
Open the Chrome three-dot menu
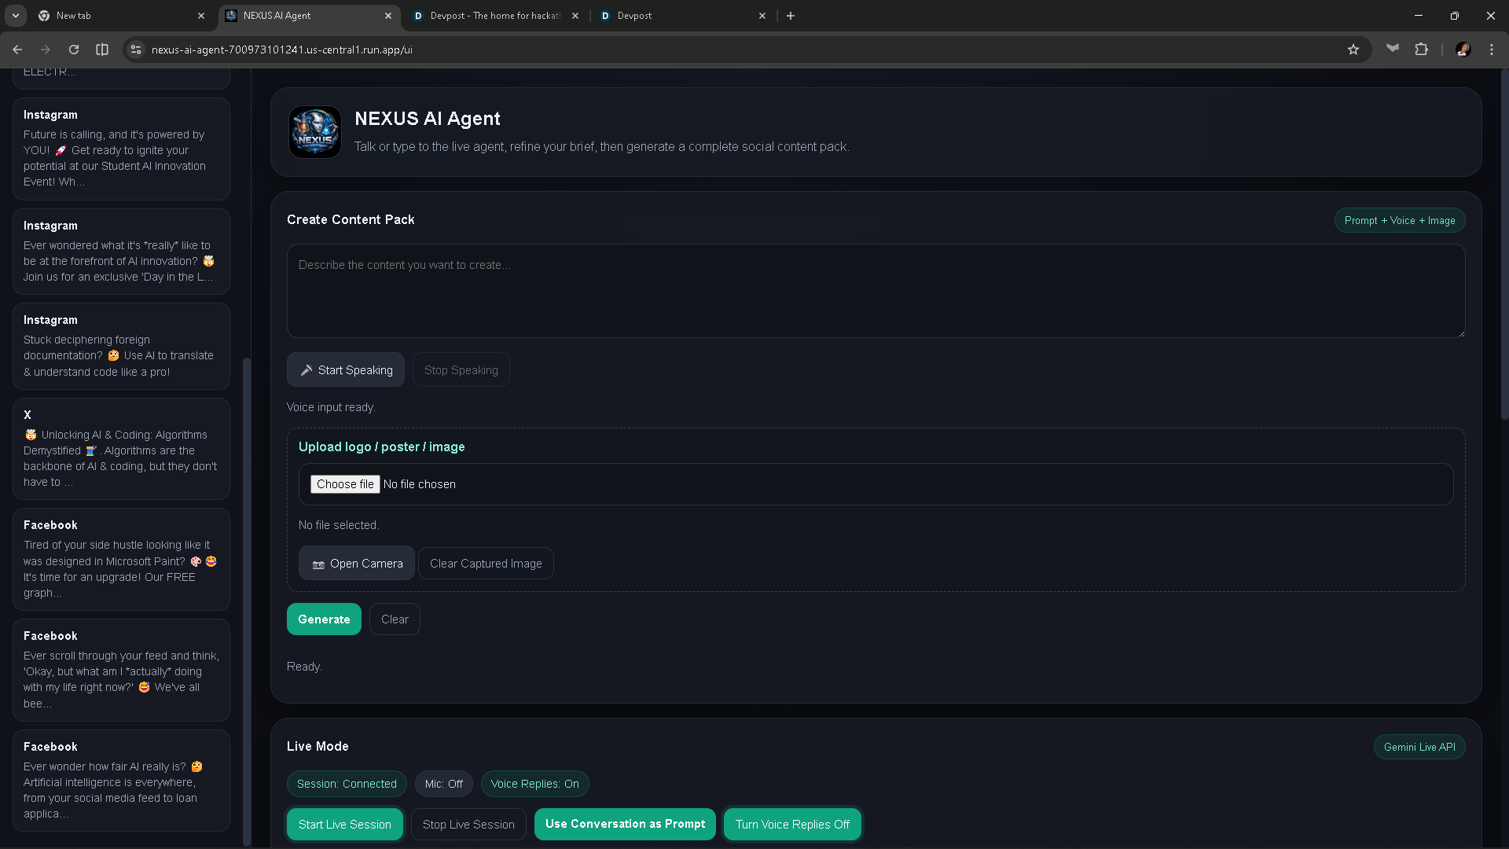click(x=1491, y=50)
